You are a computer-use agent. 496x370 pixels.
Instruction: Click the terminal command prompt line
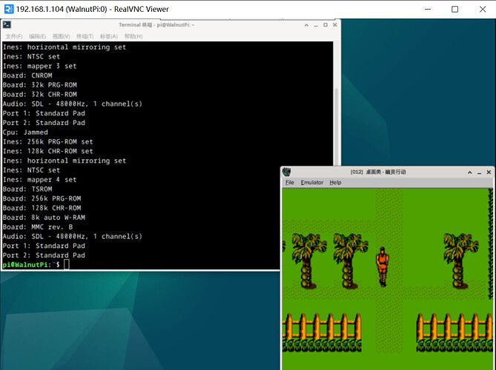pyautogui.click(x=148, y=264)
